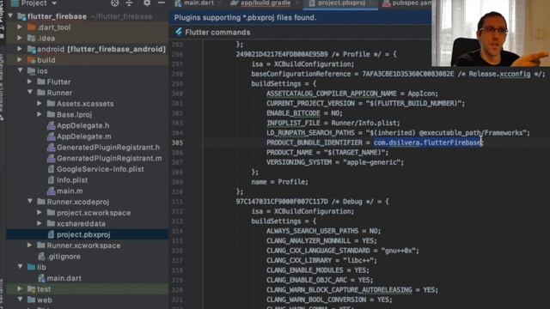550x309 pixels.
Task: Select AppDelegate.h in project tree
Action: pos(82,125)
